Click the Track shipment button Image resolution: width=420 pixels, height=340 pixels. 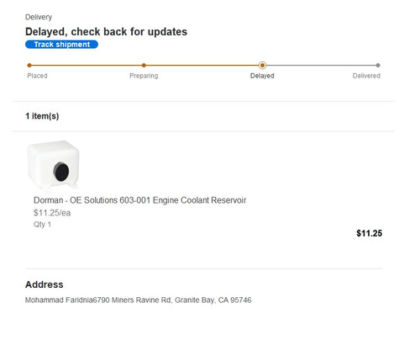tap(61, 45)
